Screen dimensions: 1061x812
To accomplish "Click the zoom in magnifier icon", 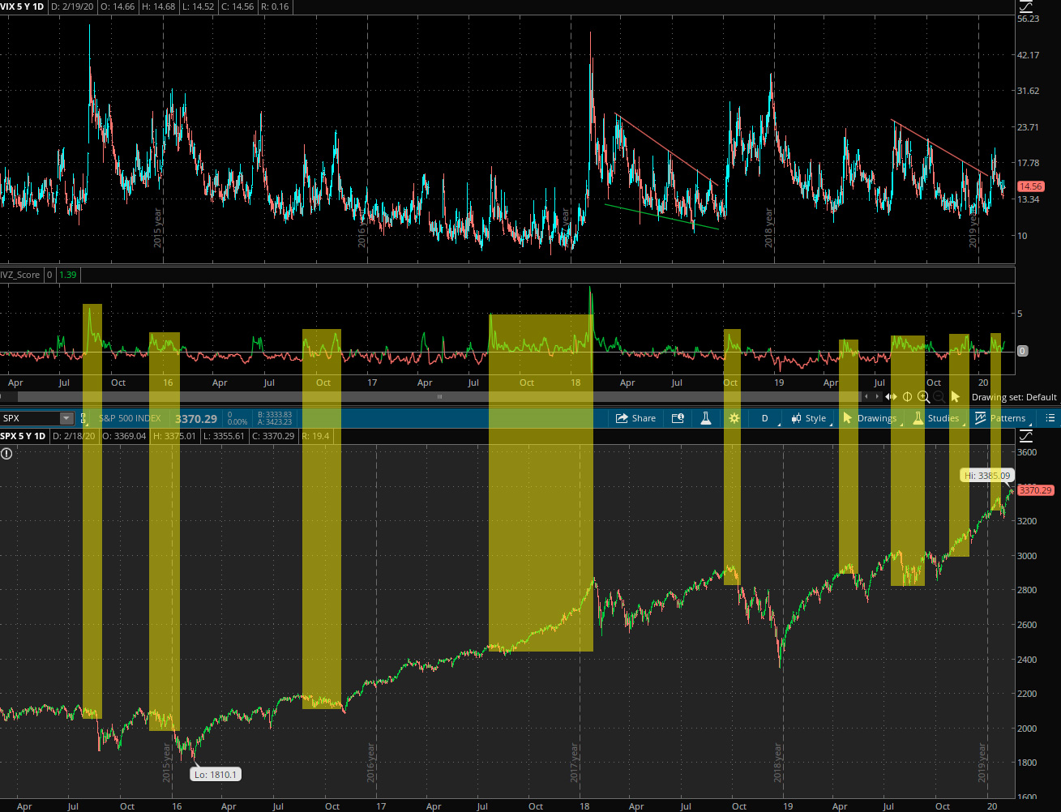I will [923, 396].
